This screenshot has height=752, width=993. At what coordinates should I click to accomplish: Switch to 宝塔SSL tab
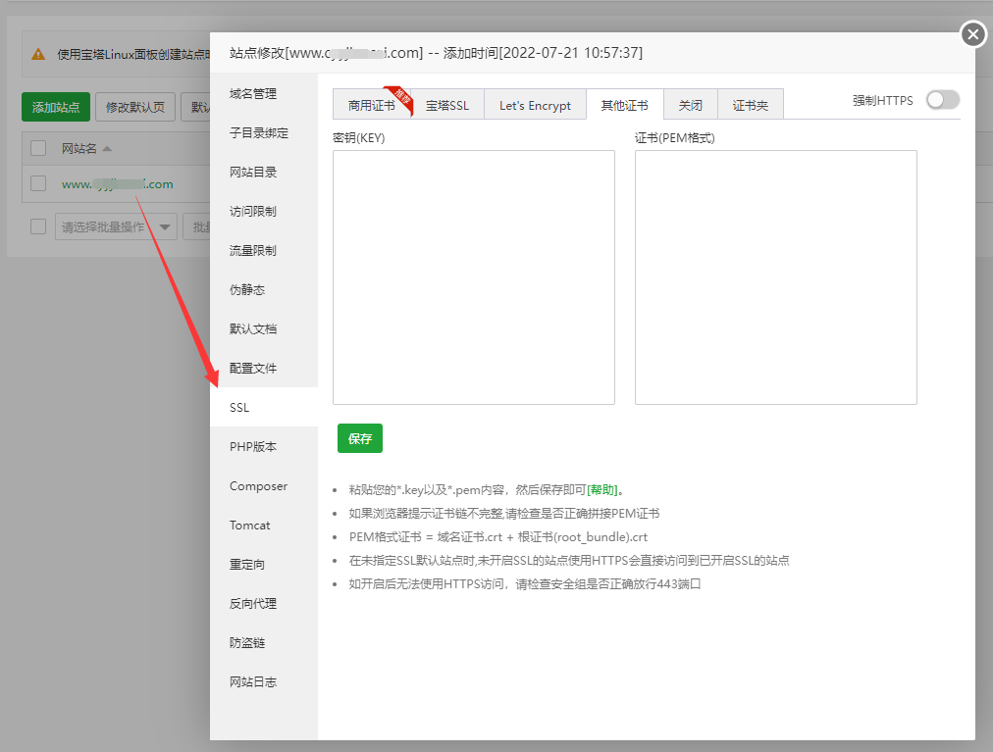click(x=447, y=105)
